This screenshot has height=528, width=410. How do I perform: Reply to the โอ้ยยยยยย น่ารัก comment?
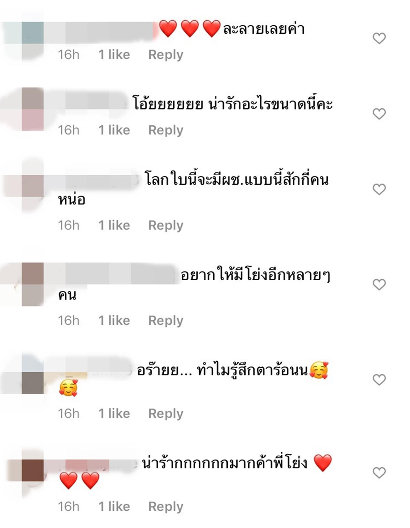pyautogui.click(x=166, y=130)
